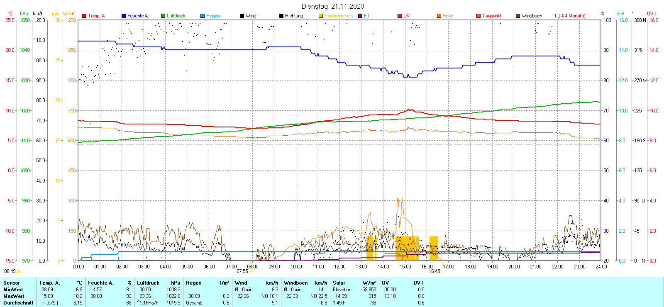Toggle the Windböen legend marker
This screenshot has height=307, width=664.
(518, 16)
